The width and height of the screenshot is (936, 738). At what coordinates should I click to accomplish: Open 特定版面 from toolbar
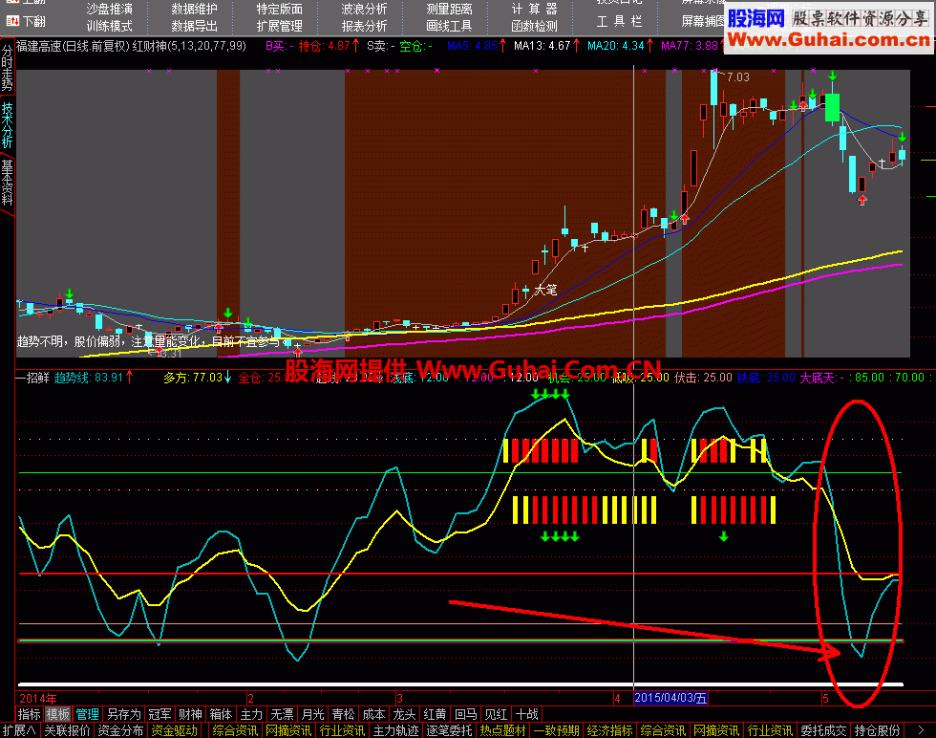(279, 9)
